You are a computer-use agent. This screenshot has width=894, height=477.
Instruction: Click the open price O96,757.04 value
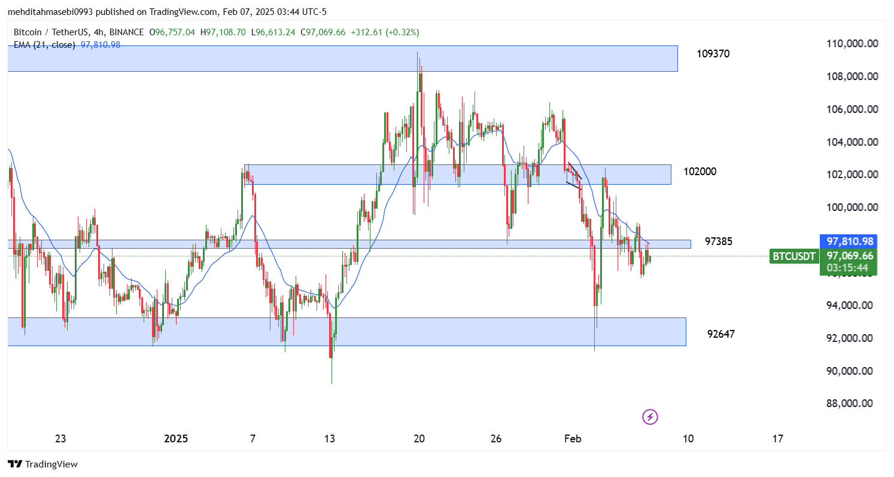(172, 32)
